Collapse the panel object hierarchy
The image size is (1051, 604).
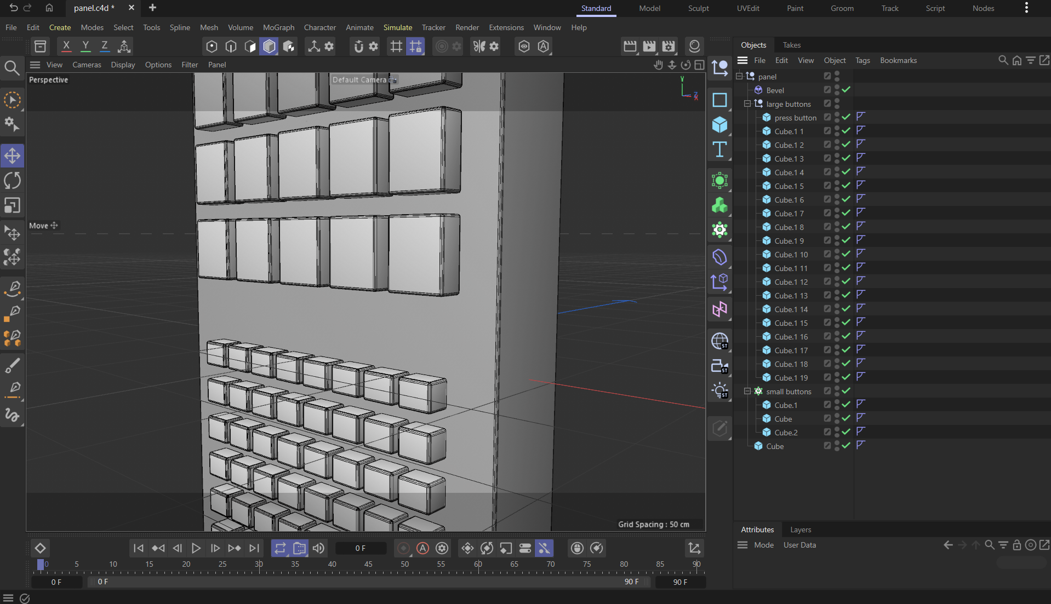click(x=739, y=76)
